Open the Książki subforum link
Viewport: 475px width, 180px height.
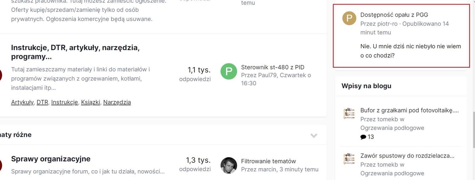click(x=90, y=102)
